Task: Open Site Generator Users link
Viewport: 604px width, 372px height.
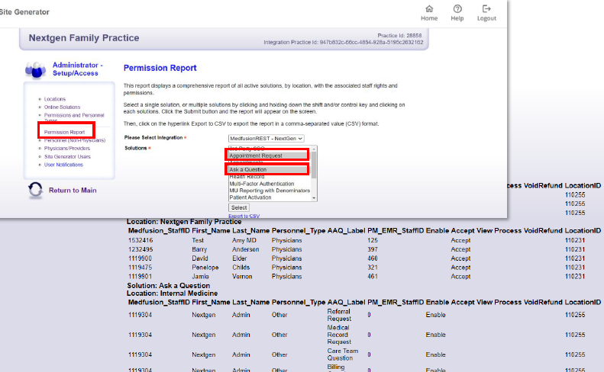Action: [67, 157]
